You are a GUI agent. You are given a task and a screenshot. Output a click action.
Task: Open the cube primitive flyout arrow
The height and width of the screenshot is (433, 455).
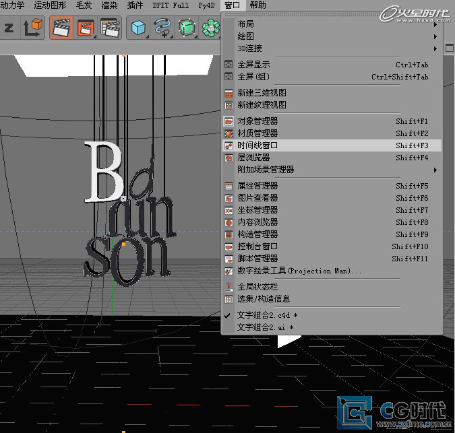click(x=147, y=37)
